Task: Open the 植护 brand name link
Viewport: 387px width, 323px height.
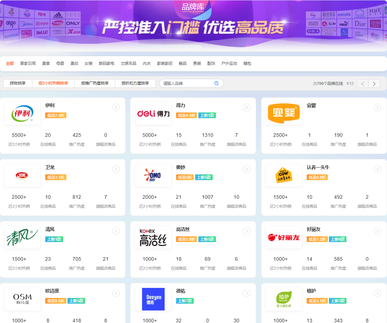Action: point(311,291)
